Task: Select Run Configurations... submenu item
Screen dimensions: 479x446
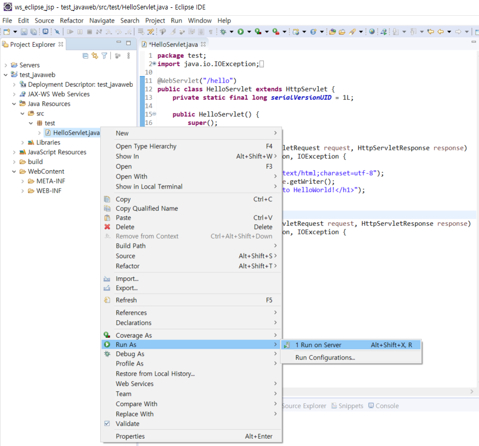Action: click(x=351, y=357)
